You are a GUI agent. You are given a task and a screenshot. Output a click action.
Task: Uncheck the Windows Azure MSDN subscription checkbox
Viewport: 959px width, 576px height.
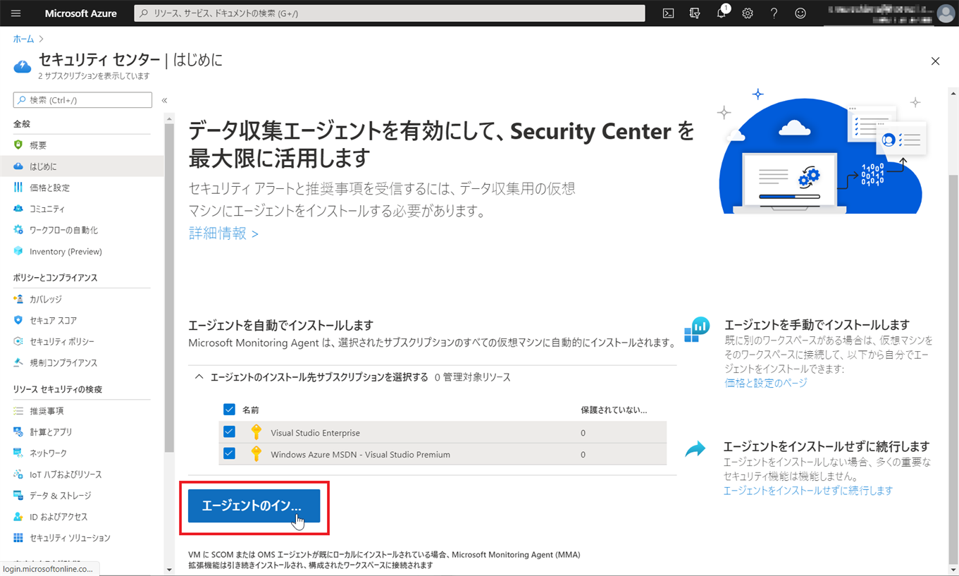[x=229, y=453]
